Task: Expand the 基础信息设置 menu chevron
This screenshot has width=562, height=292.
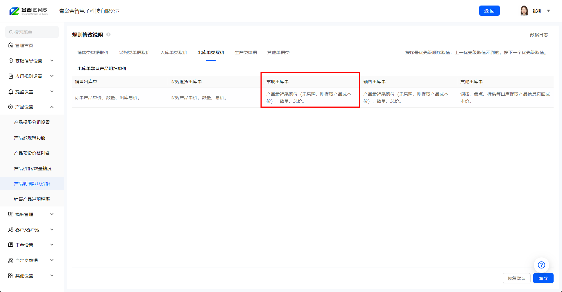Action: click(52, 60)
